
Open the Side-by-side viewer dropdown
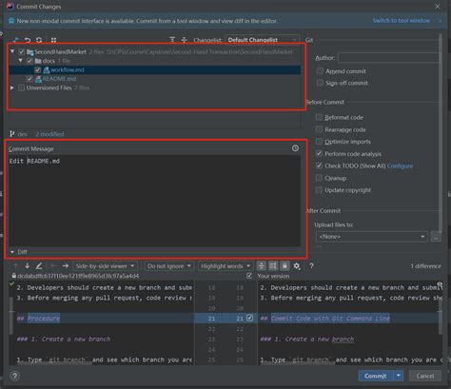105,266
